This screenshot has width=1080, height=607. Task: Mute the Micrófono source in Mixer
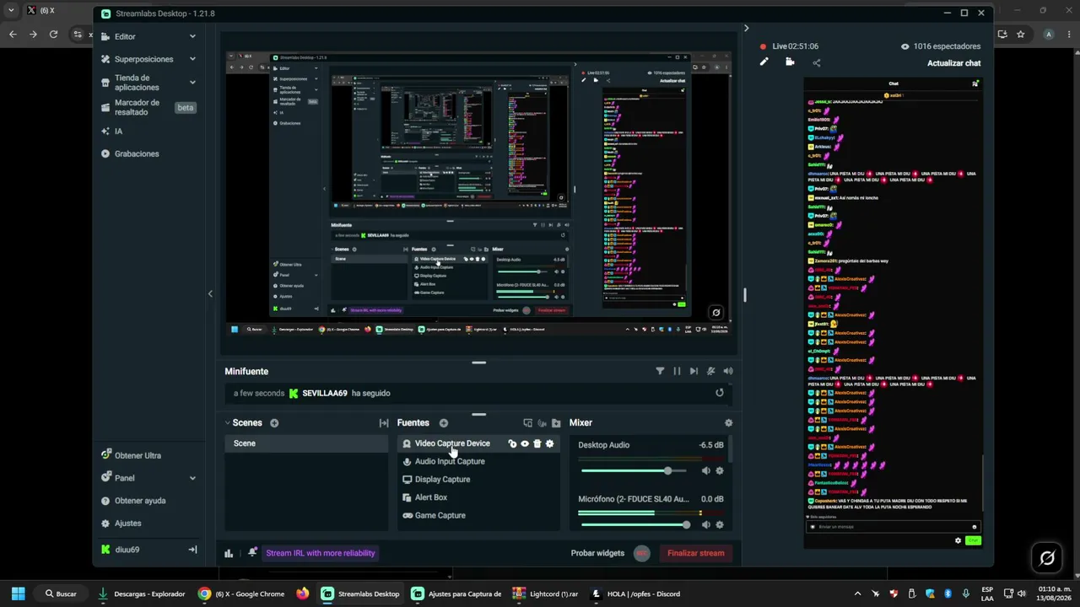tap(706, 524)
